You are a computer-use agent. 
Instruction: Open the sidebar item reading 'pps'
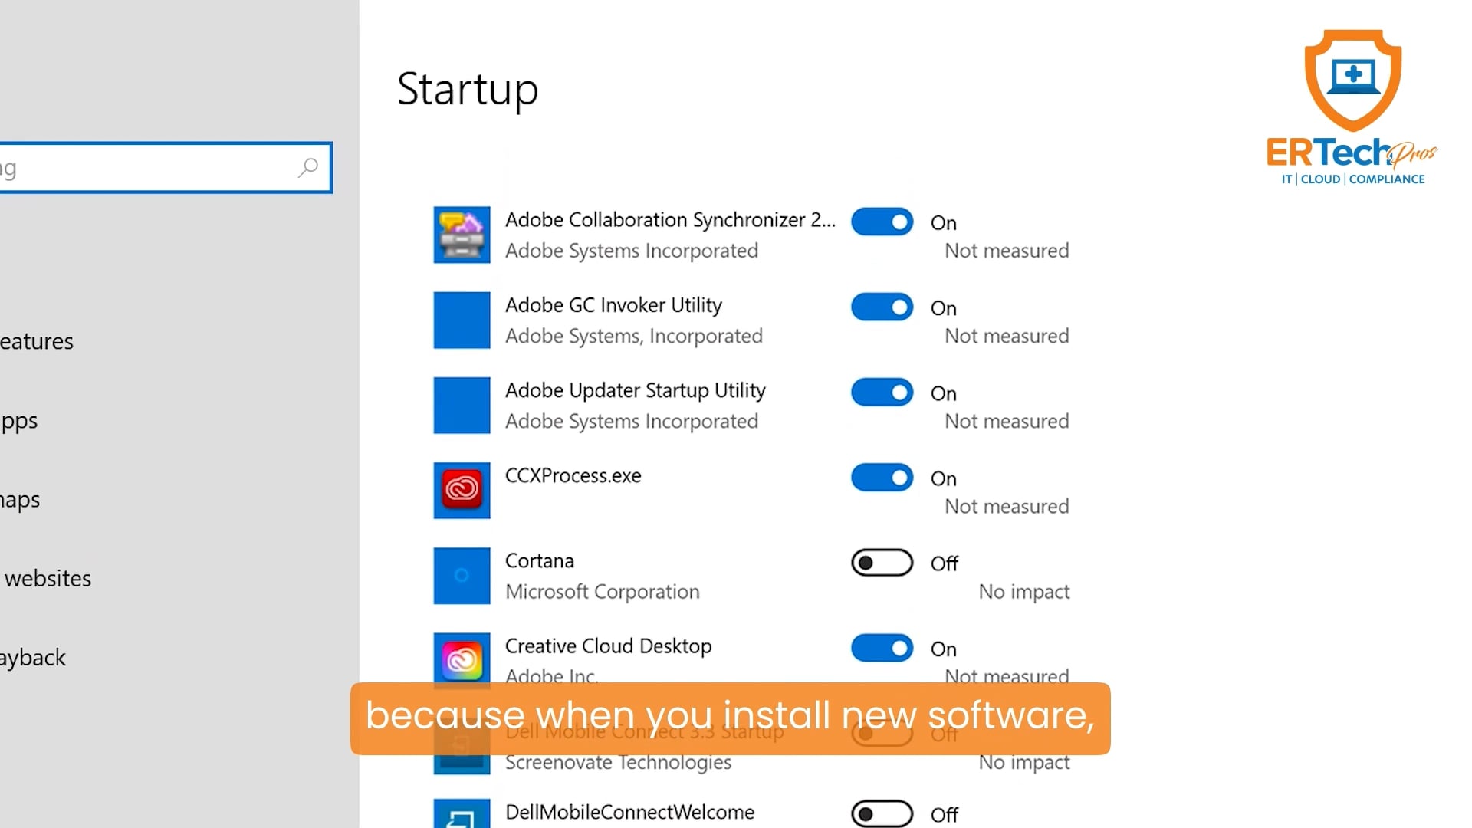pyautogui.click(x=19, y=421)
